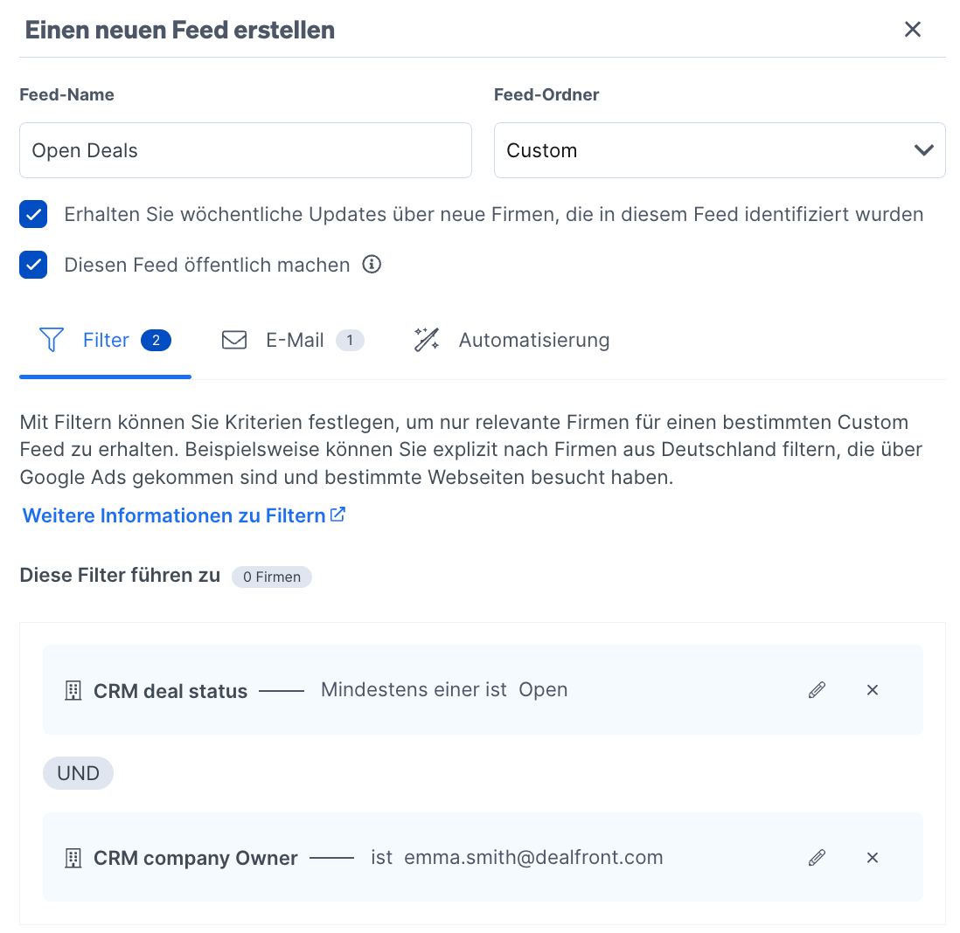Expand the Custom folder selector chevron

click(x=923, y=149)
